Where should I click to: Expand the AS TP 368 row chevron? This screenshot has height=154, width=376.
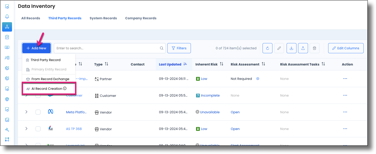(26, 129)
